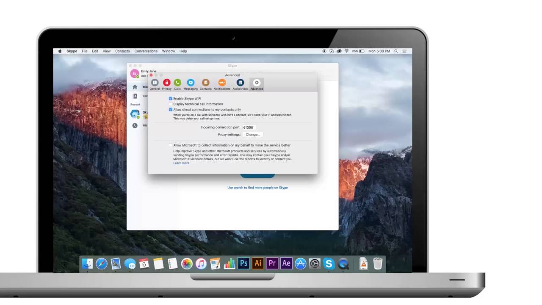Open the Apple menu

pyautogui.click(x=60, y=51)
